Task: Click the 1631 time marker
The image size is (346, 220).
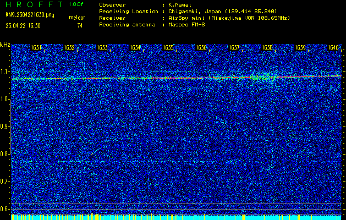Action: (36, 48)
